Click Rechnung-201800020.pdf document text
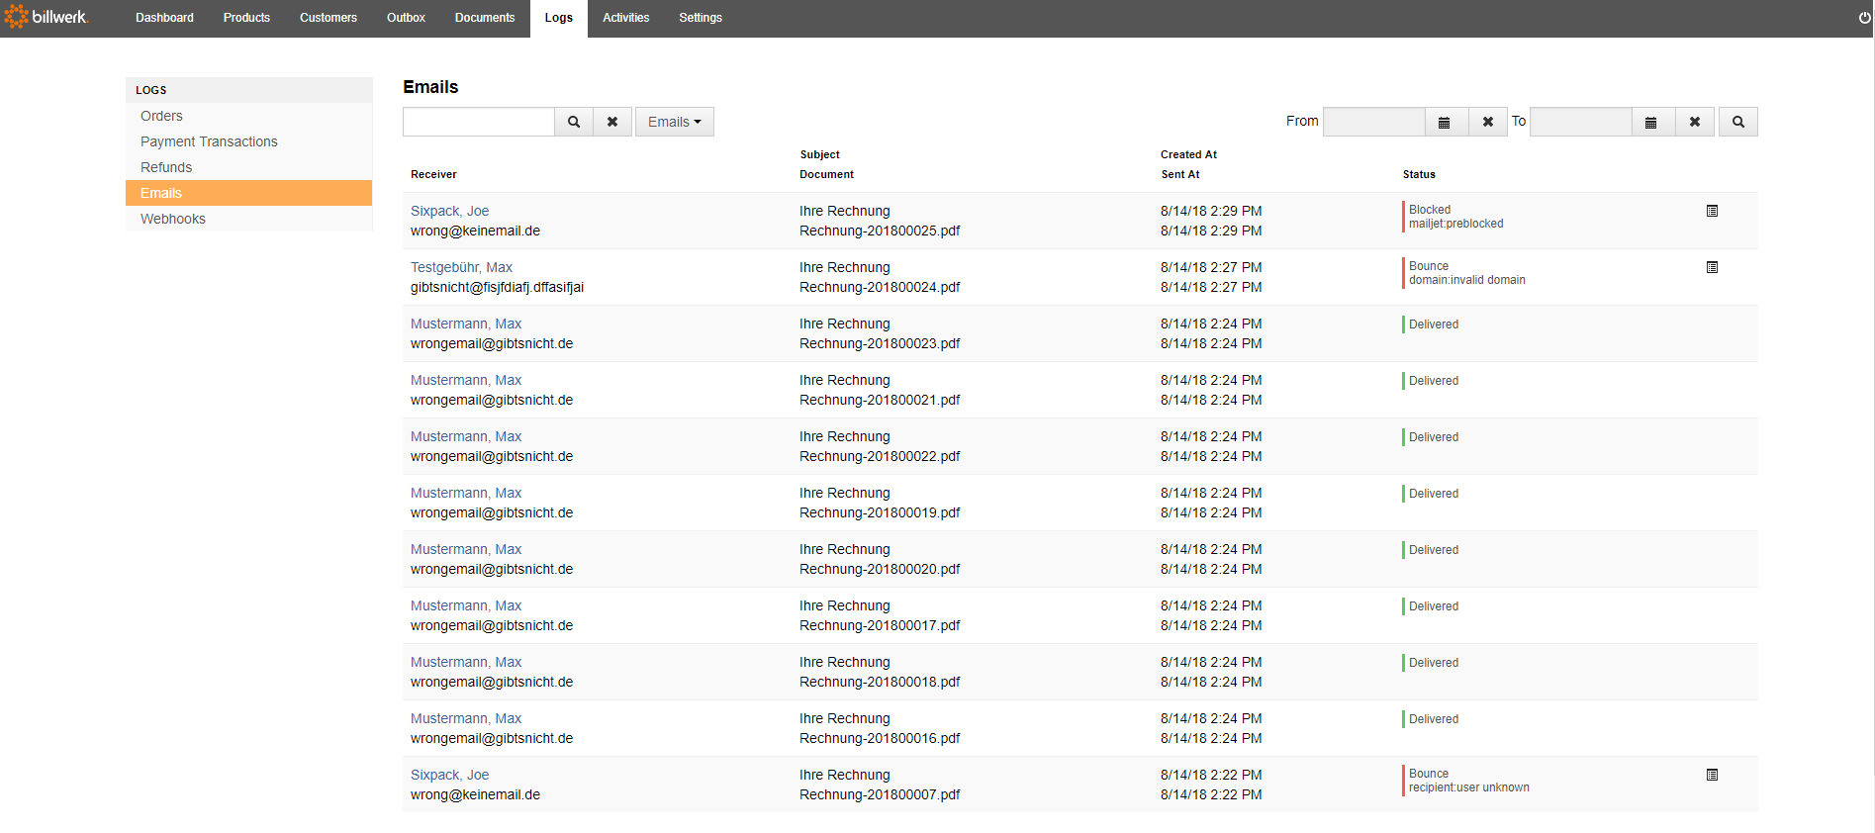 [880, 569]
